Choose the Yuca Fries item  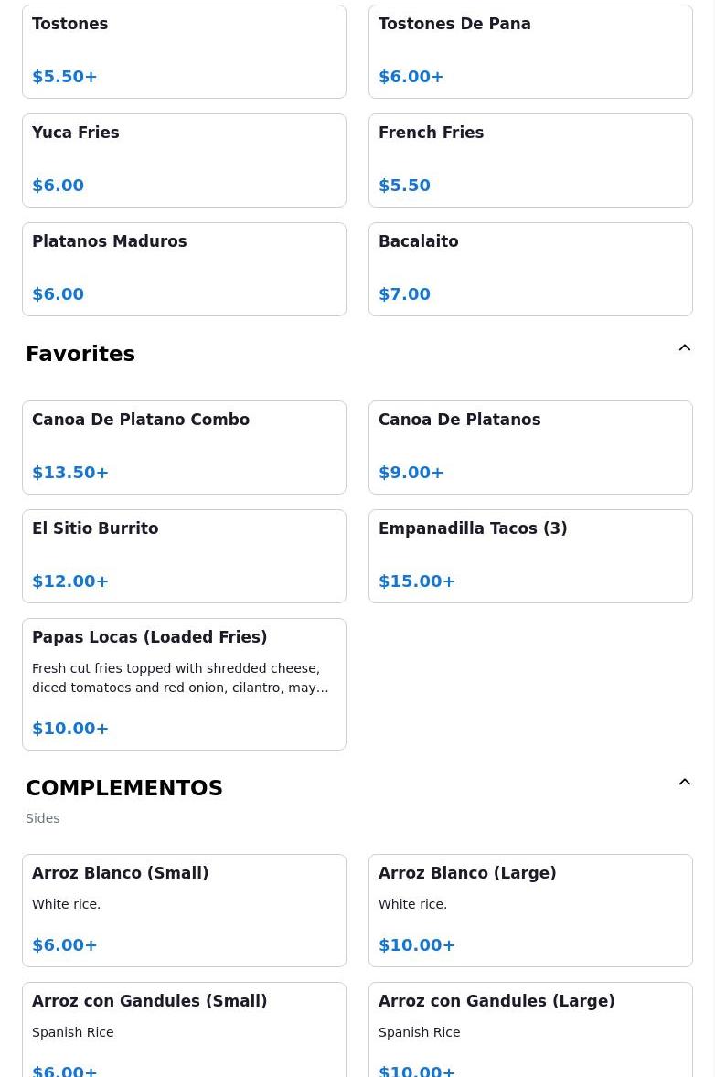[184, 160]
